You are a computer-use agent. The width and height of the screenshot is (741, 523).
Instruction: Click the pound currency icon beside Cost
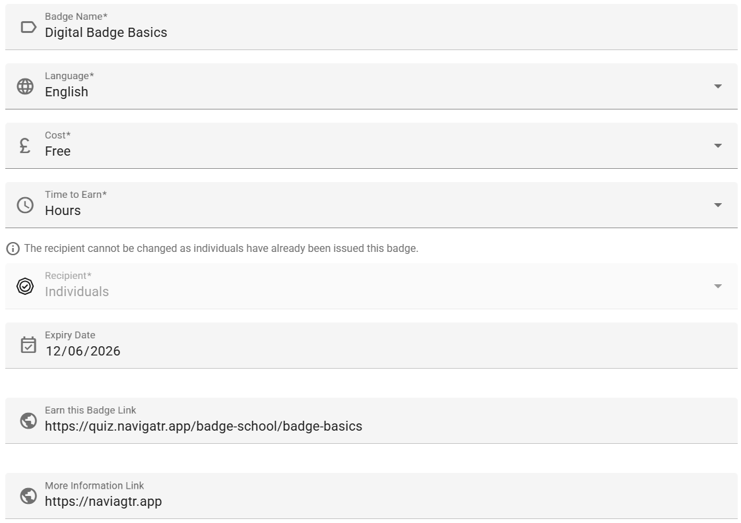[25, 146]
